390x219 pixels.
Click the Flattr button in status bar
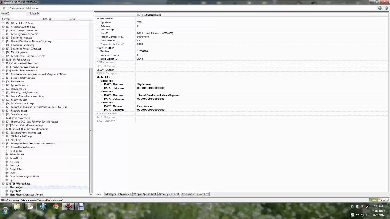tap(373, 200)
